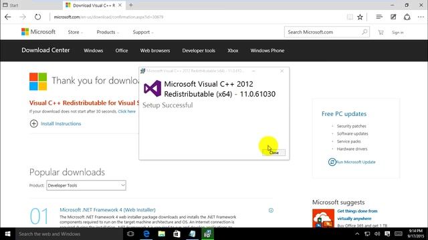428x240 pixels.
Task: Click the Microsoft logo in header
Action: 39,32
